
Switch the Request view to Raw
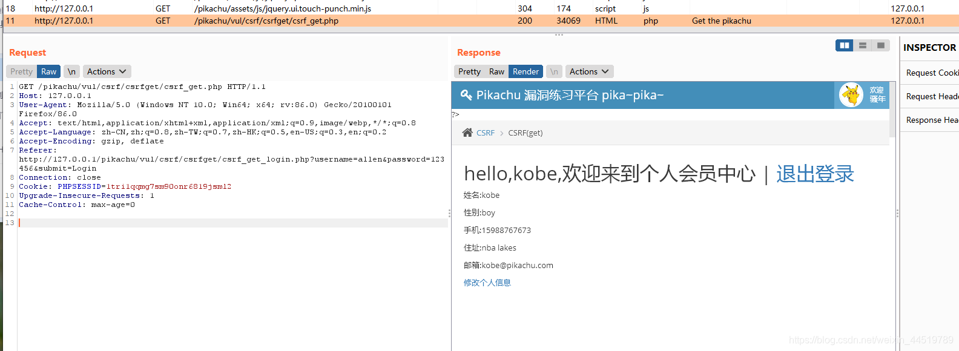[48, 71]
